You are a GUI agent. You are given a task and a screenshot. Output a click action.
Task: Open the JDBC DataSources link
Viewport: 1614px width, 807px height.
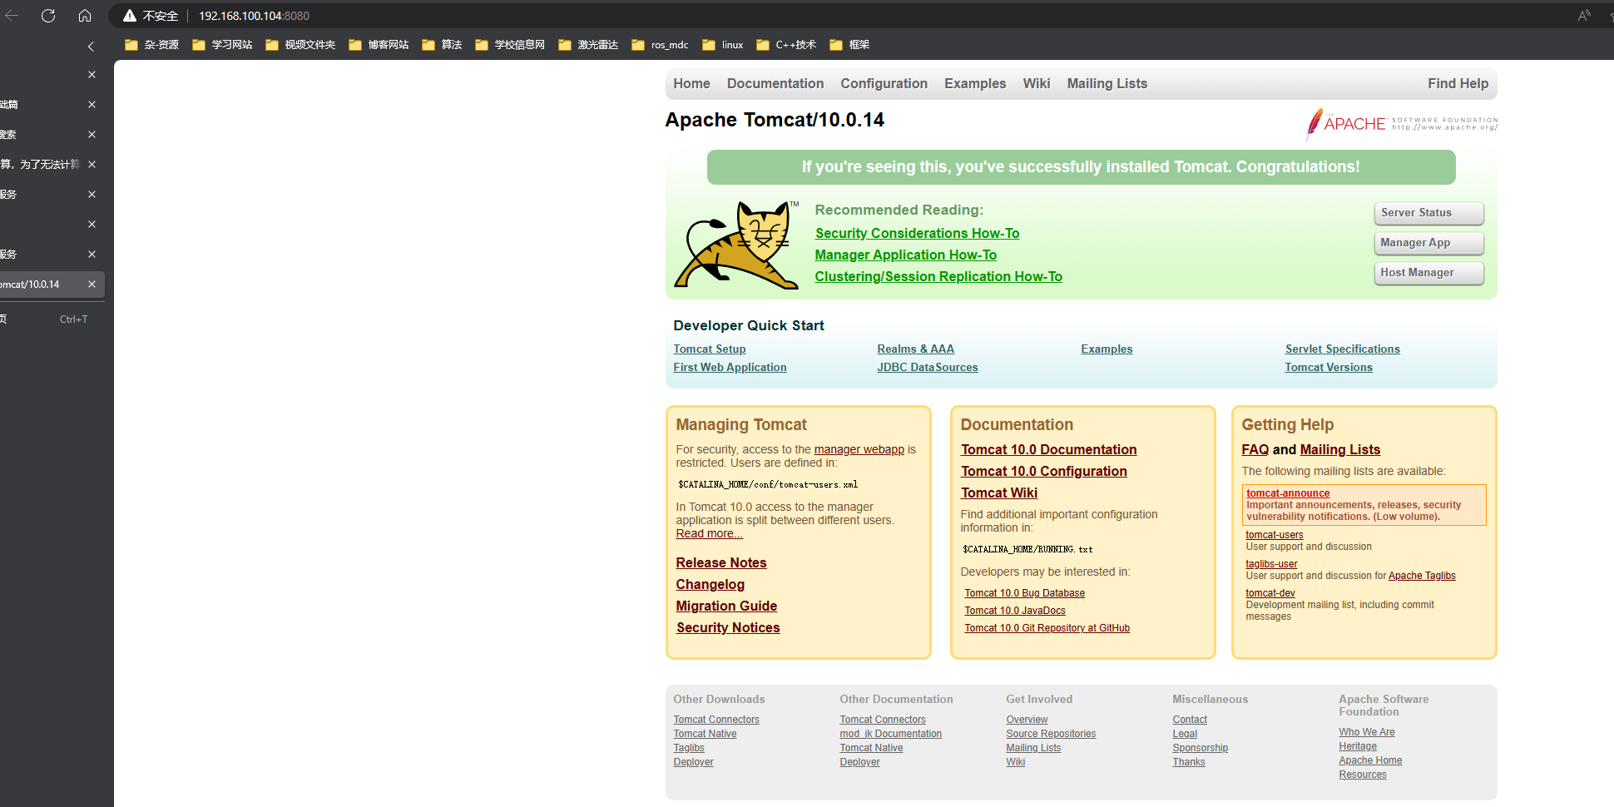coord(927,368)
